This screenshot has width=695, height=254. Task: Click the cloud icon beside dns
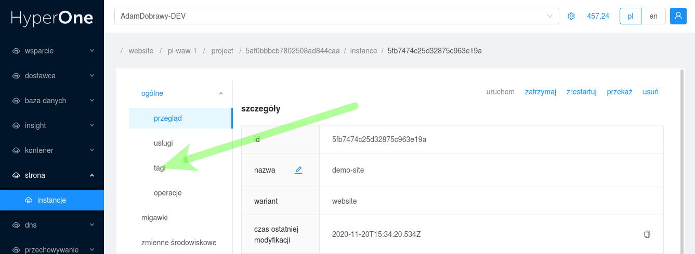point(16,225)
